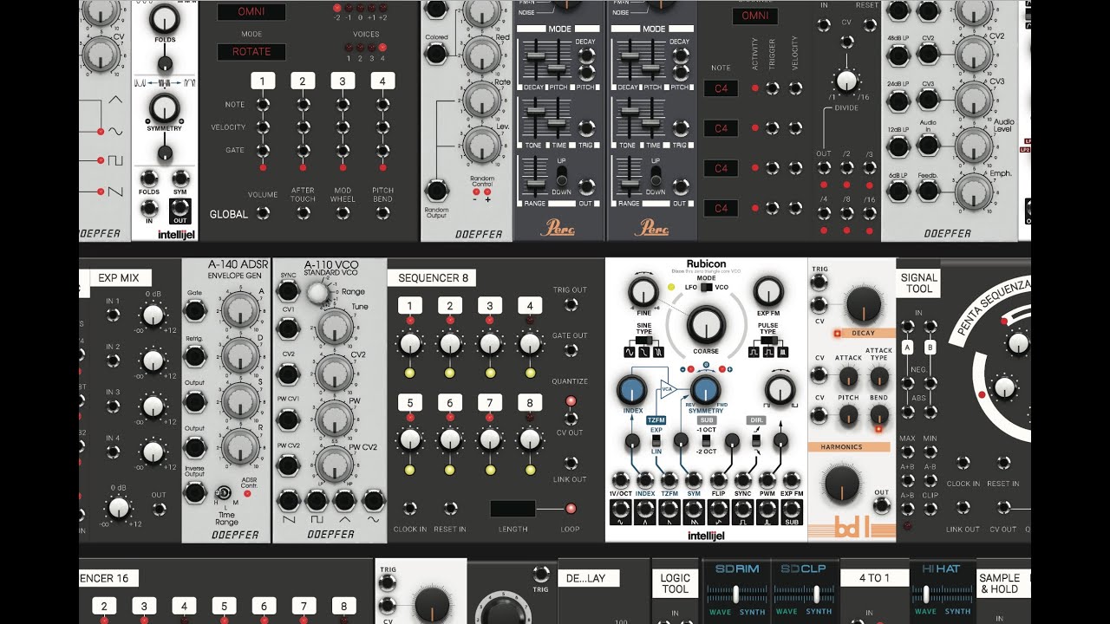Click the Rubicon FLIP input jack
The height and width of the screenshot is (624, 1110).
[x=719, y=480]
